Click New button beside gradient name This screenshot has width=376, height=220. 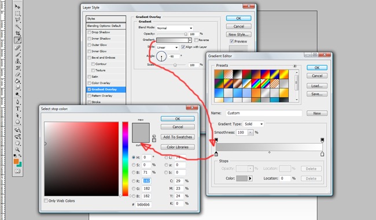pos(317,113)
